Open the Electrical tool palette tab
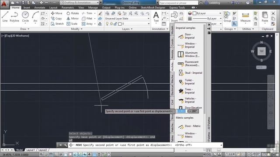 (172, 90)
